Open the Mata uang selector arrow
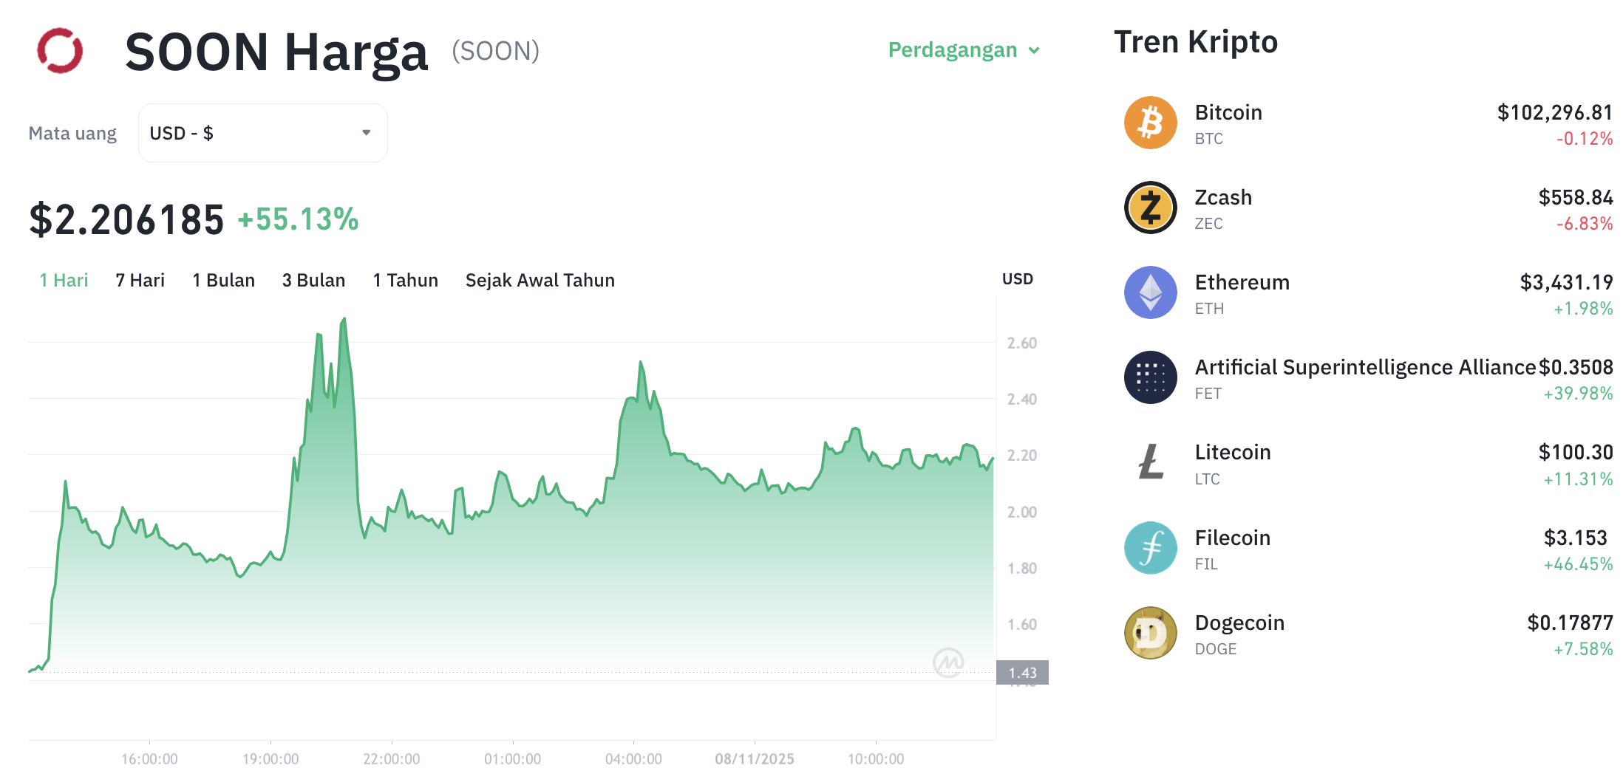Viewport: 1623px width, 771px height. coord(366,132)
